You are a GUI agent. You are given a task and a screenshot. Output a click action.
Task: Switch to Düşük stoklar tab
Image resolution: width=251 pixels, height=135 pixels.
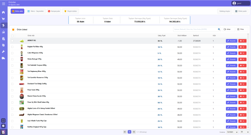pyautogui.click(x=70, y=11)
